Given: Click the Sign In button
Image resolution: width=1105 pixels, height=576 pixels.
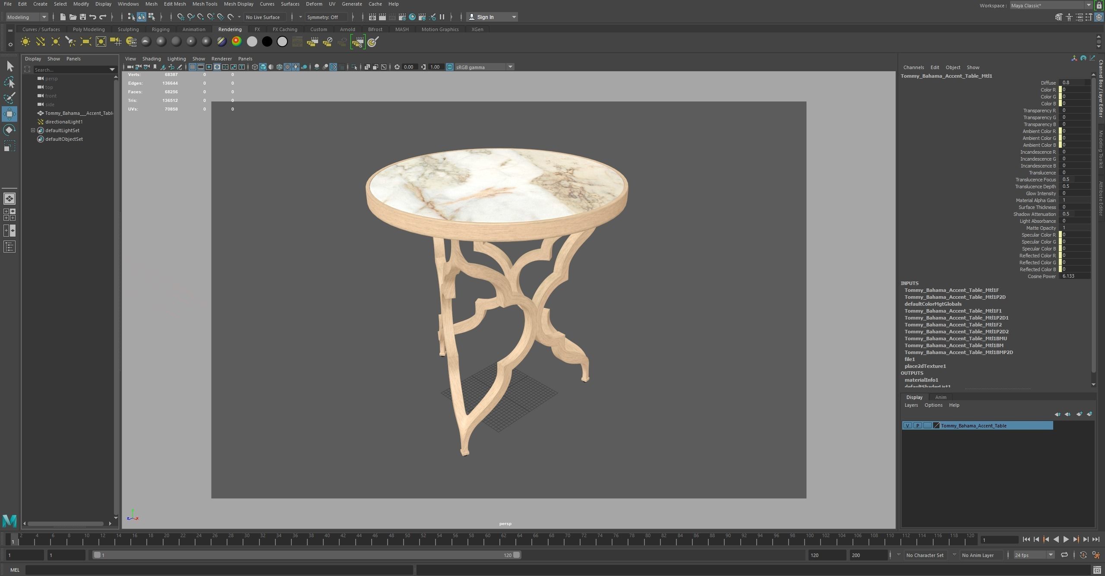Looking at the screenshot, I should coord(485,17).
